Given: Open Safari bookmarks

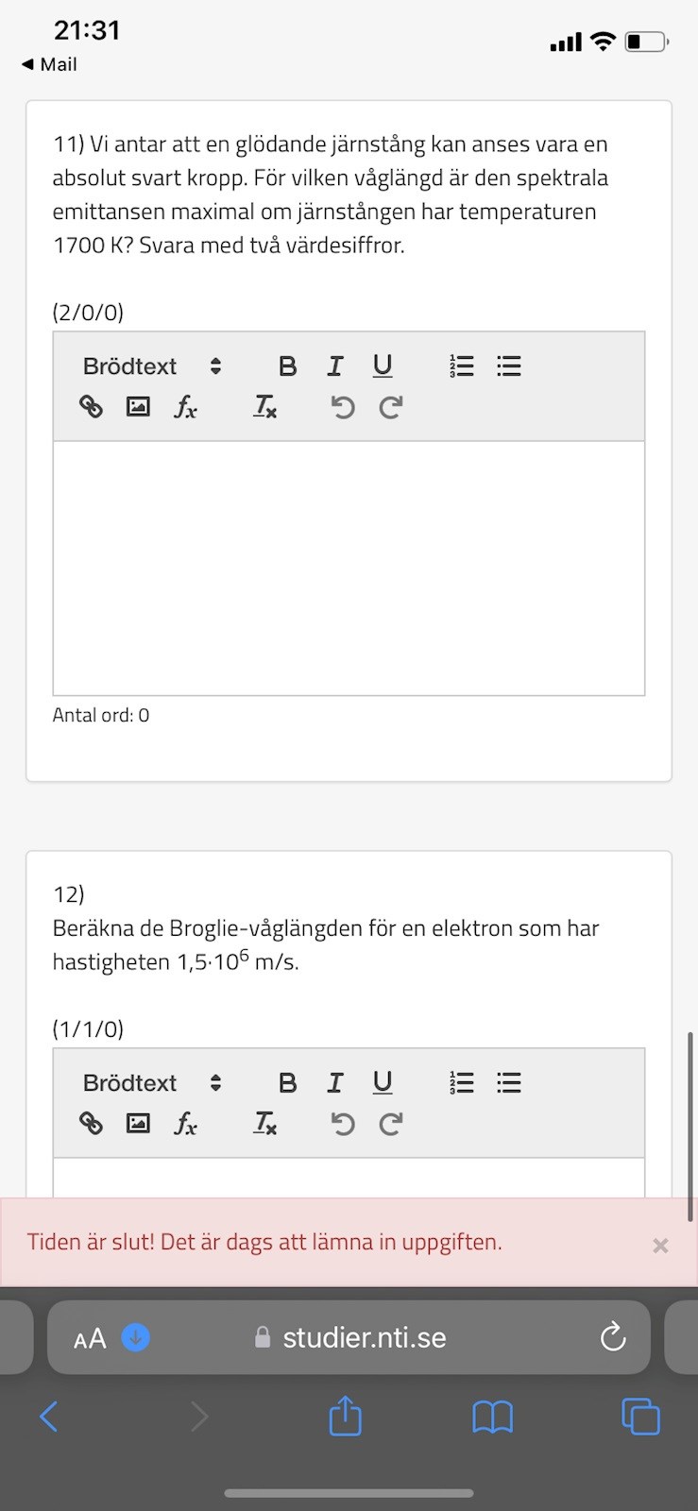Looking at the screenshot, I should (x=492, y=1417).
